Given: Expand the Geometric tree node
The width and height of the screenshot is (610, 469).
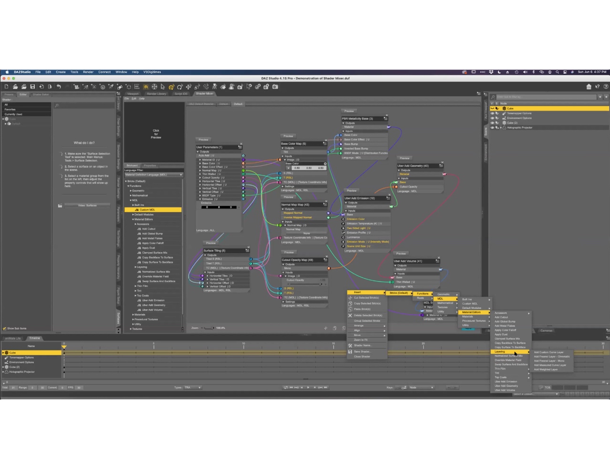Looking at the screenshot, I should coord(130,191).
